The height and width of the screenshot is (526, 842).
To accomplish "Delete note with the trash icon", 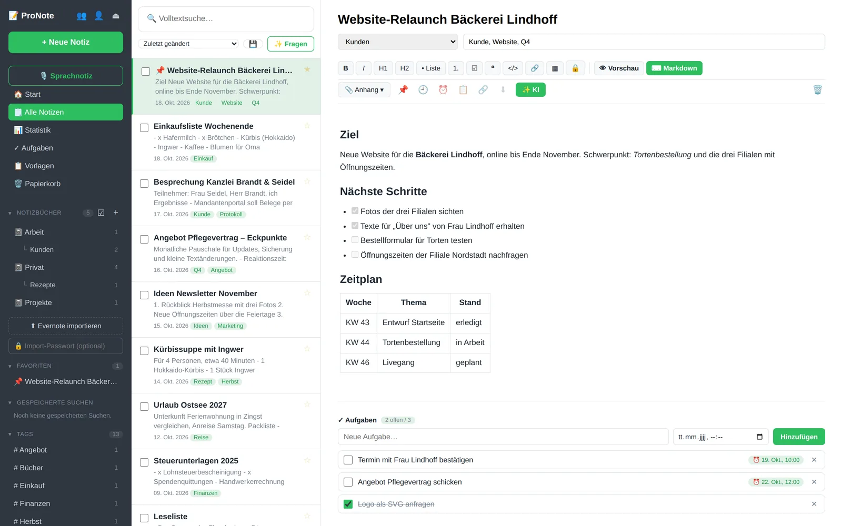I will pos(817,90).
